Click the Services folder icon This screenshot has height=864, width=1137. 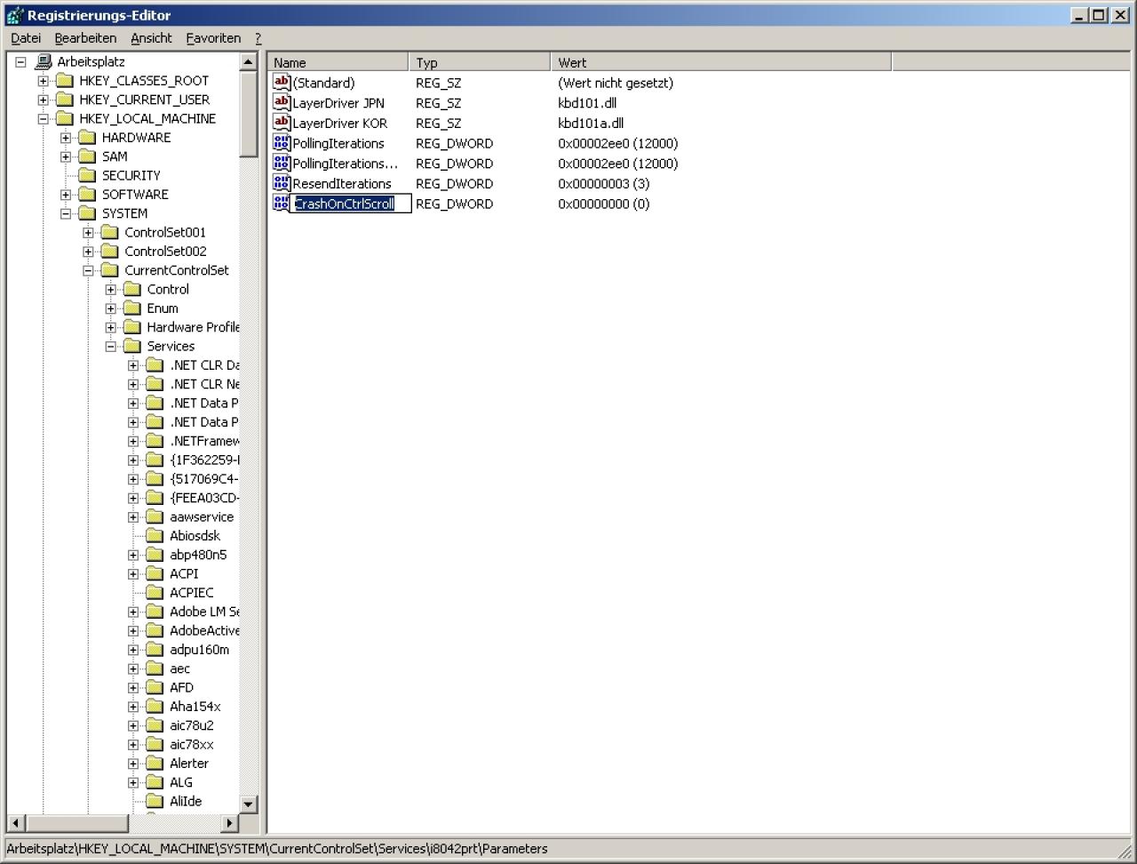132,346
